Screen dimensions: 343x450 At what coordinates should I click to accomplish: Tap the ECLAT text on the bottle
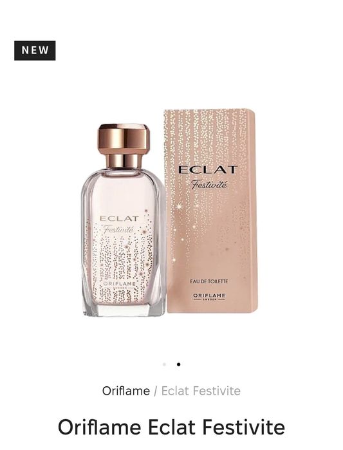[x=119, y=219]
